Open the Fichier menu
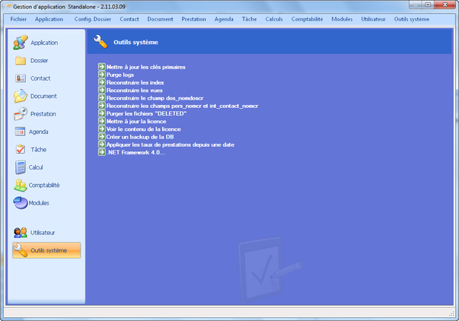 pyautogui.click(x=18, y=18)
